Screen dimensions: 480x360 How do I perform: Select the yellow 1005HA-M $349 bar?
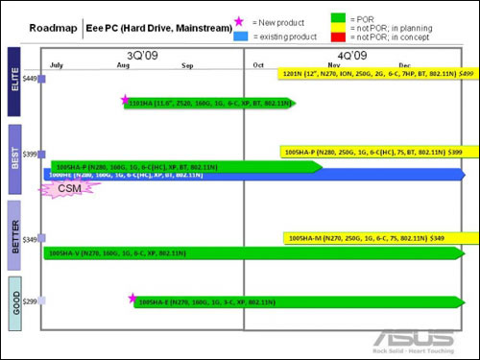pyautogui.click(x=381, y=238)
